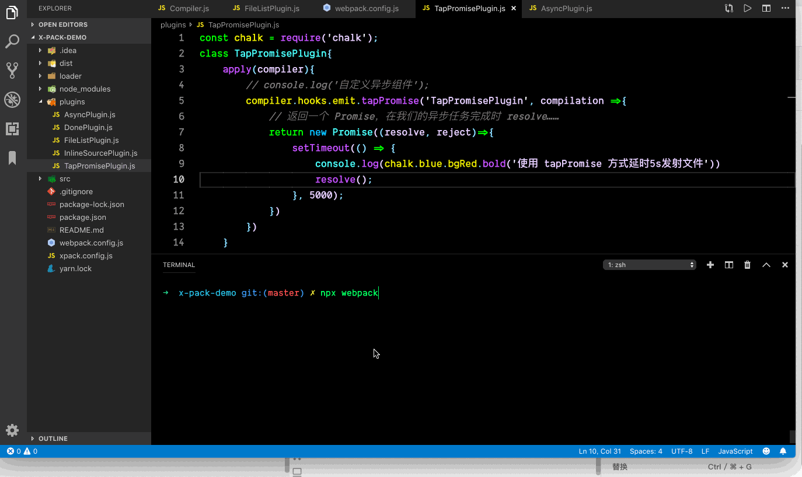Split the terminal panel
This screenshot has height=477, width=802.
click(x=729, y=265)
